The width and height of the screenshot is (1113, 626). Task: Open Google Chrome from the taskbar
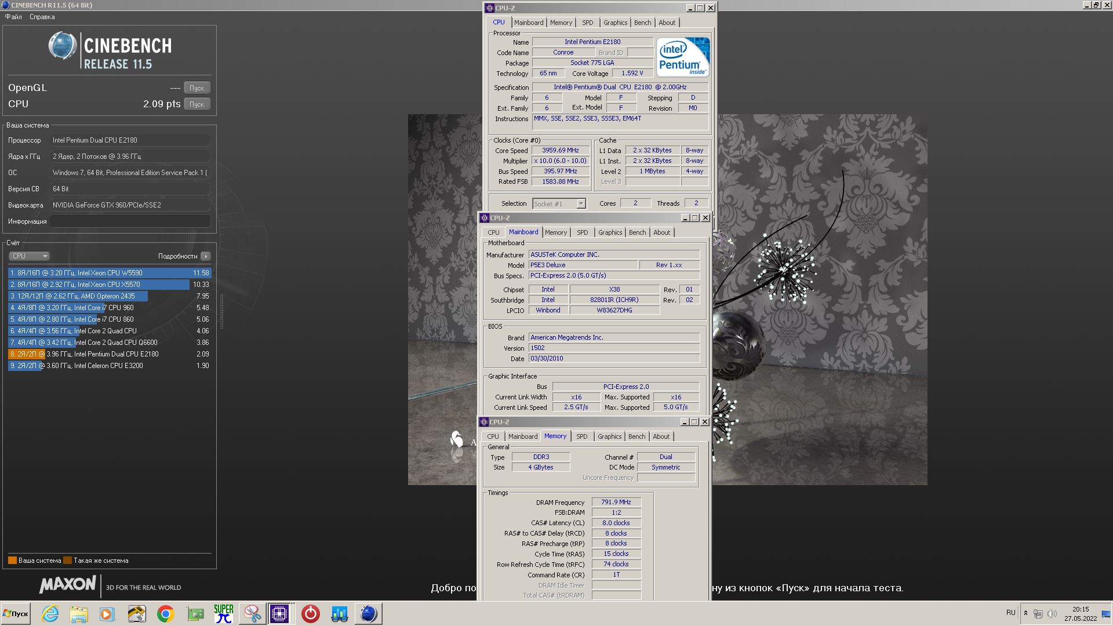point(166,614)
